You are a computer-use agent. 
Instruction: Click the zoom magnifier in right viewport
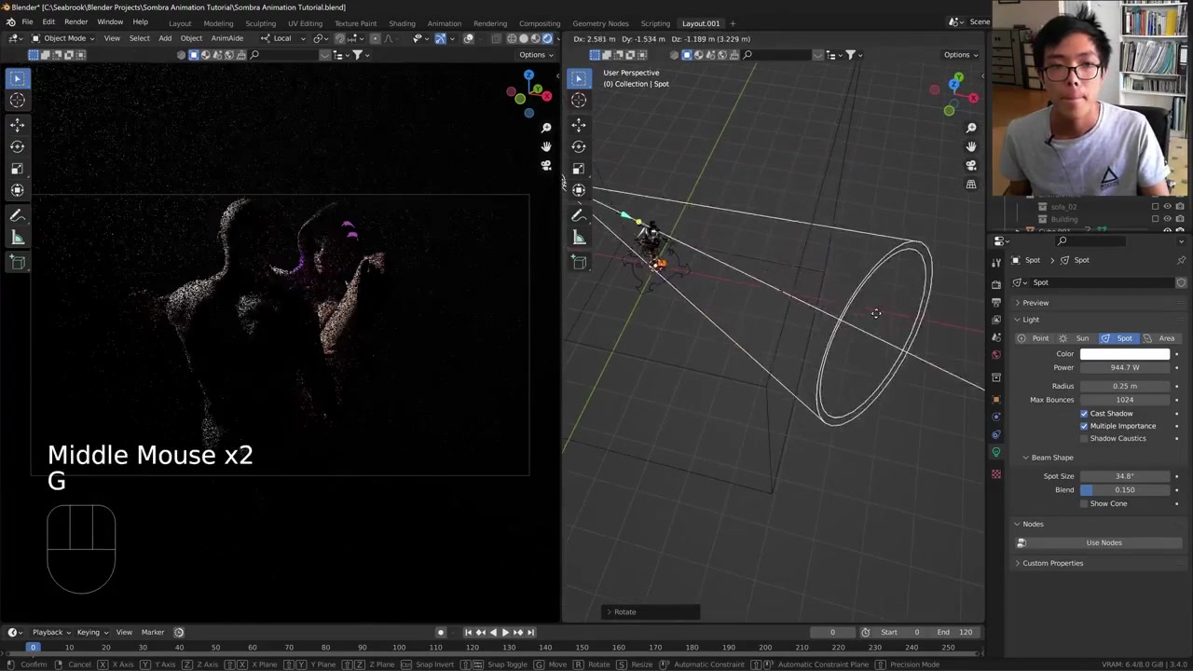pyautogui.click(x=971, y=128)
